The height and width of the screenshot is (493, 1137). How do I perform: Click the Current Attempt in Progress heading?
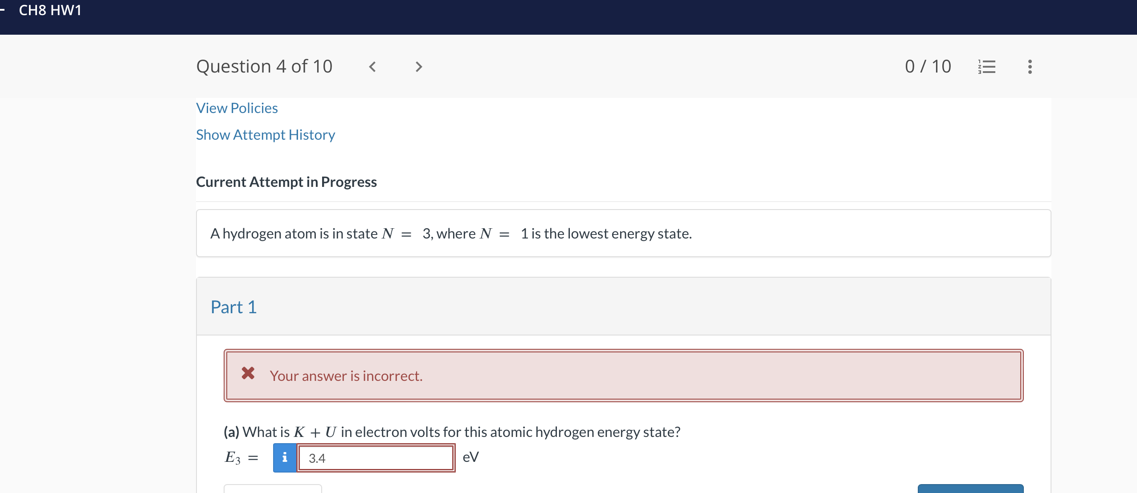coord(286,182)
